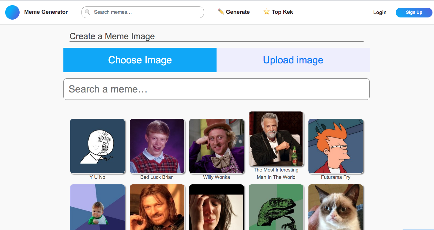Viewport: 434px width, 230px height.
Task: Choose the Futurama Fry meme image
Action: [336, 146]
